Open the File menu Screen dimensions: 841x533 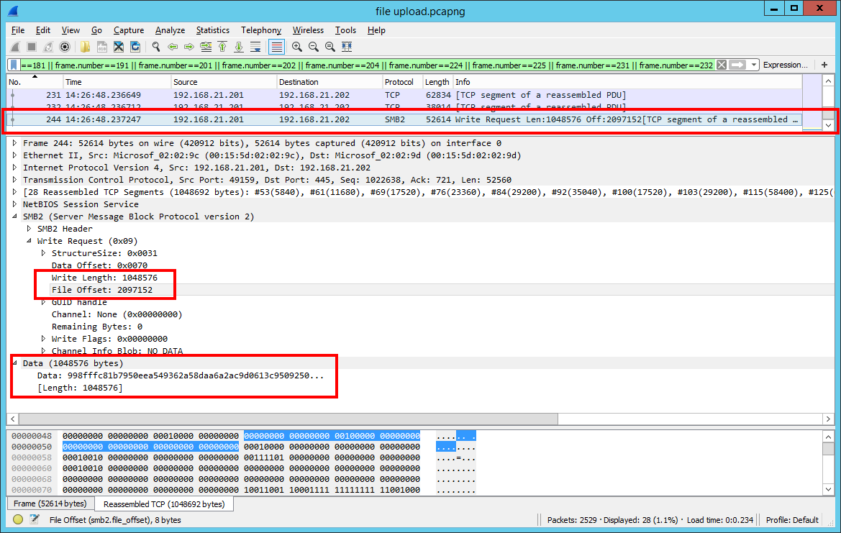click(x=18, y=30)
